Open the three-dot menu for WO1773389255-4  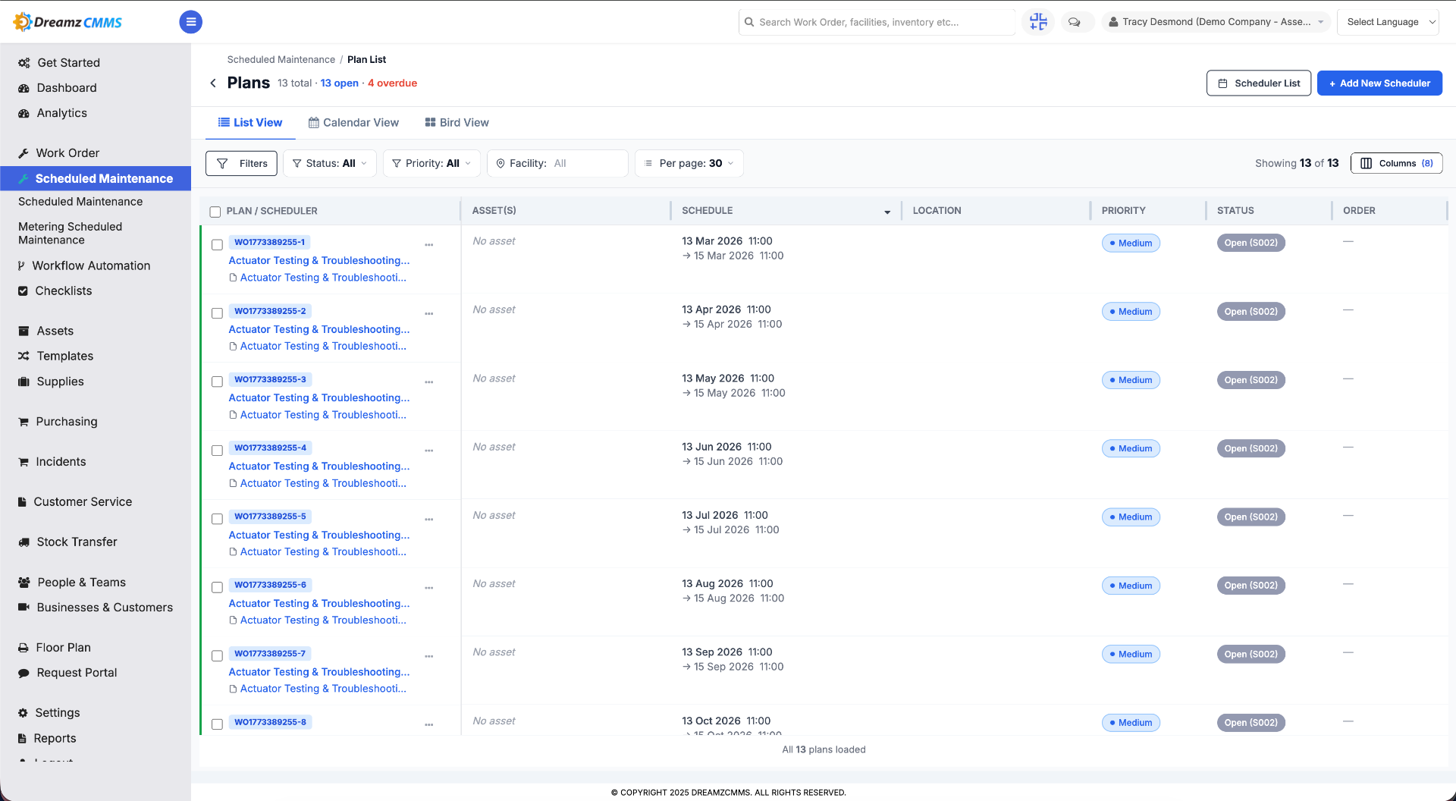click(x=429, y=451)
